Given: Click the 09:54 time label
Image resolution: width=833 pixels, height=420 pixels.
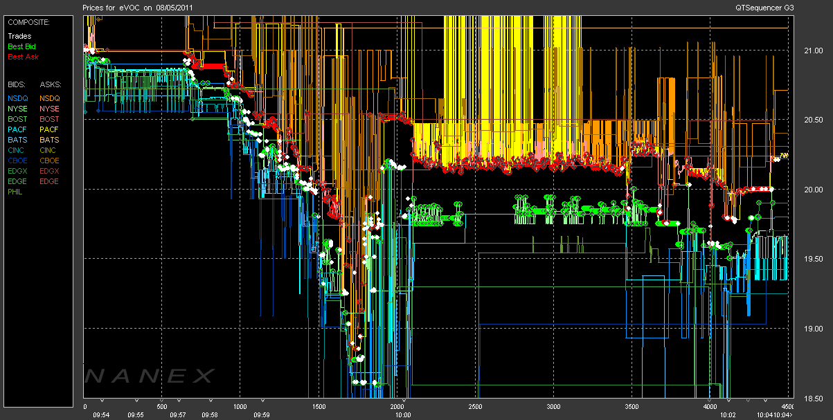Looking at the screenshot, I should point(102,415).
